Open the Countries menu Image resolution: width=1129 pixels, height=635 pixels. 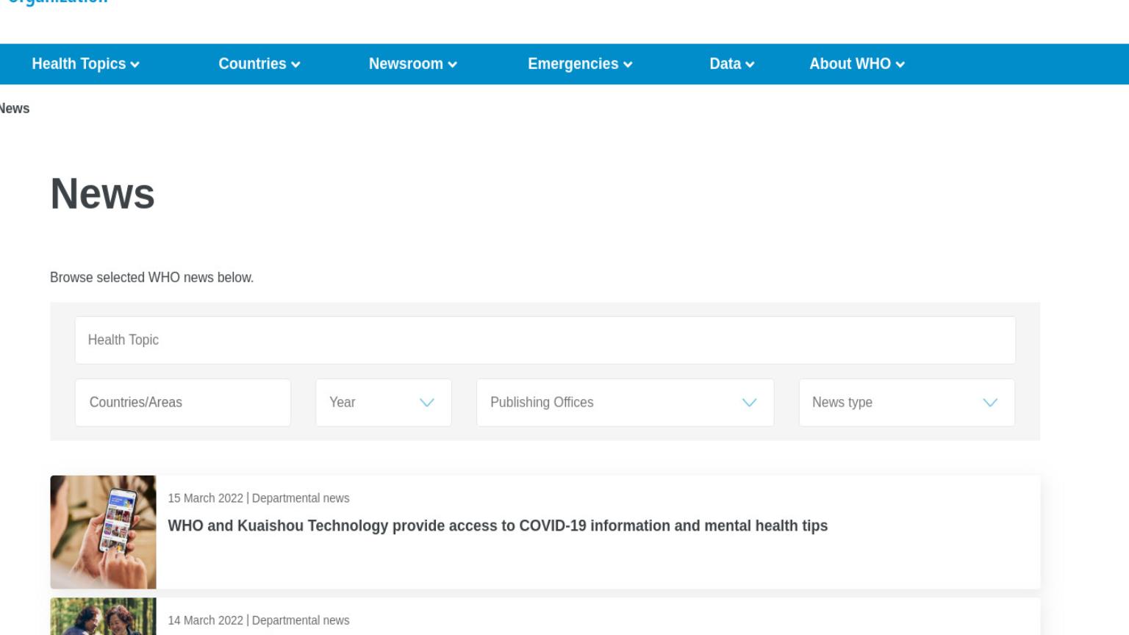[259, 64]
